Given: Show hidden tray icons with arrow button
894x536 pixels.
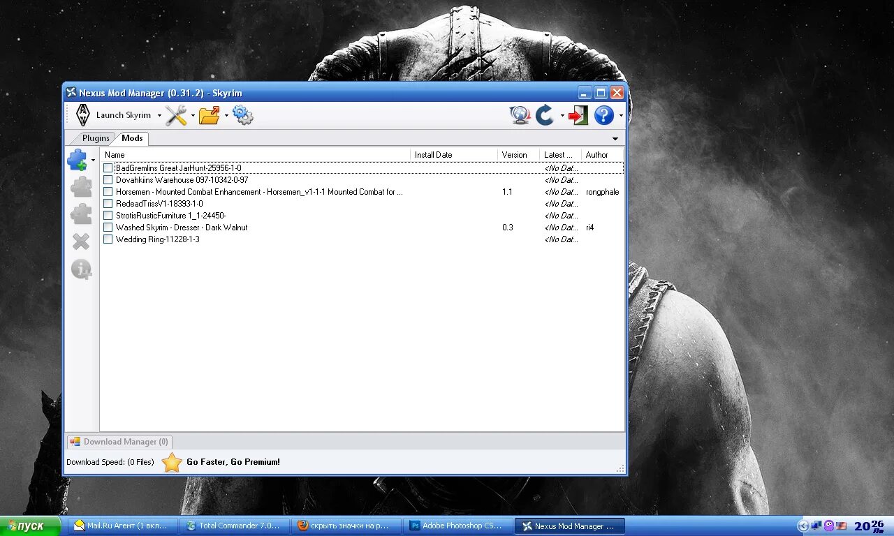Looking at the screenshot, I should tap(803, 526).
